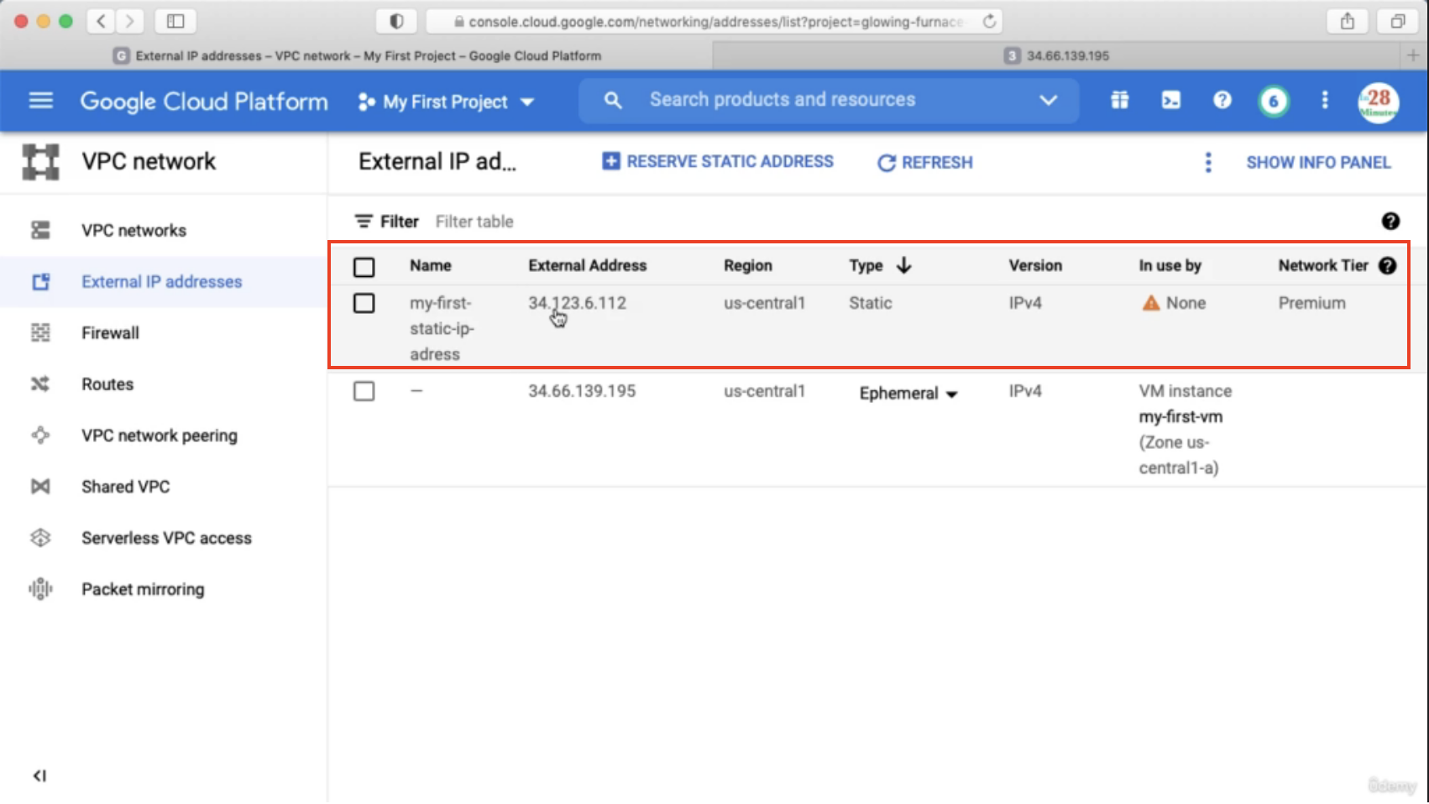Click the table help icon beside Filter
1429x804 pixels.
click(x=1390, y=221)
